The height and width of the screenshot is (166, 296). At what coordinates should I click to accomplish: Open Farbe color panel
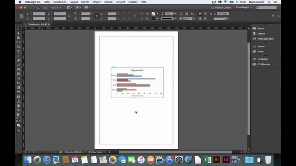coord(260,51)
